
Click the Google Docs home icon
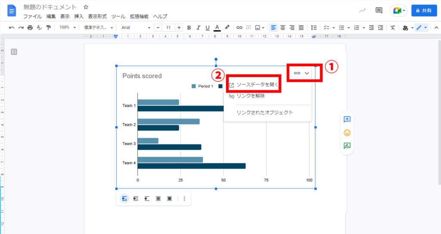click(x=12, y=11)
